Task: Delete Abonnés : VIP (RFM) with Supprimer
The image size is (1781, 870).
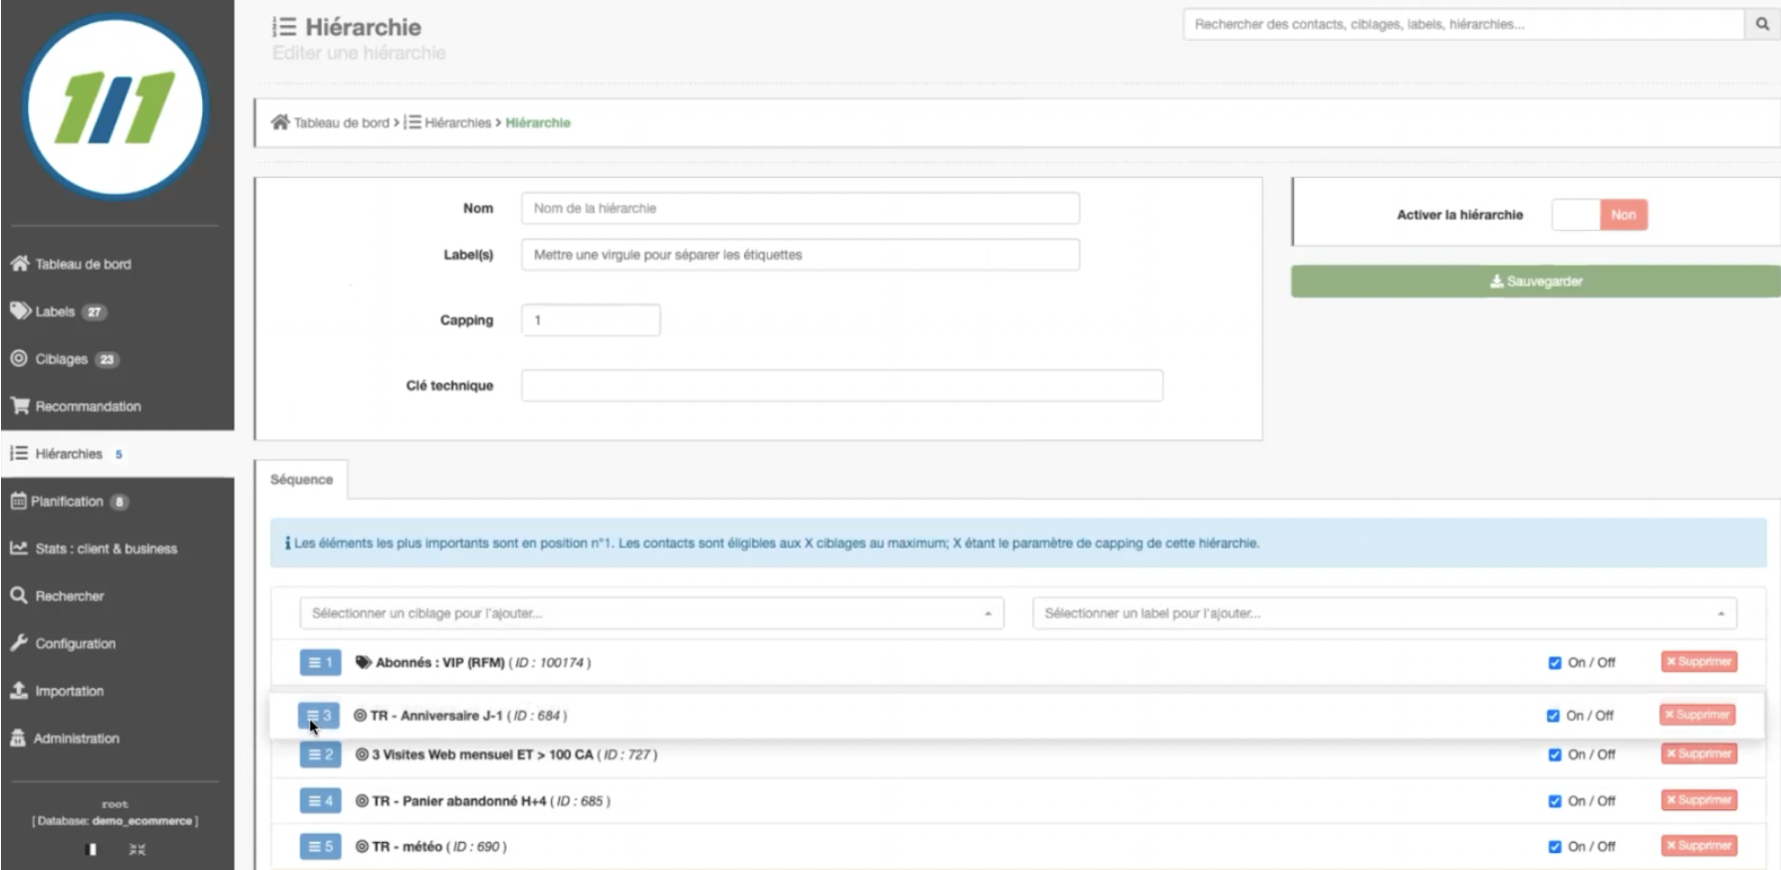Action: [x=1699, y=662]
